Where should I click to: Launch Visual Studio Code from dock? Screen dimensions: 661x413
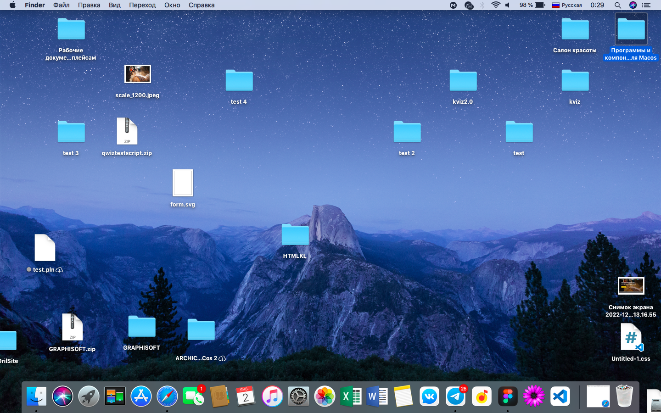tap(560, 396)
